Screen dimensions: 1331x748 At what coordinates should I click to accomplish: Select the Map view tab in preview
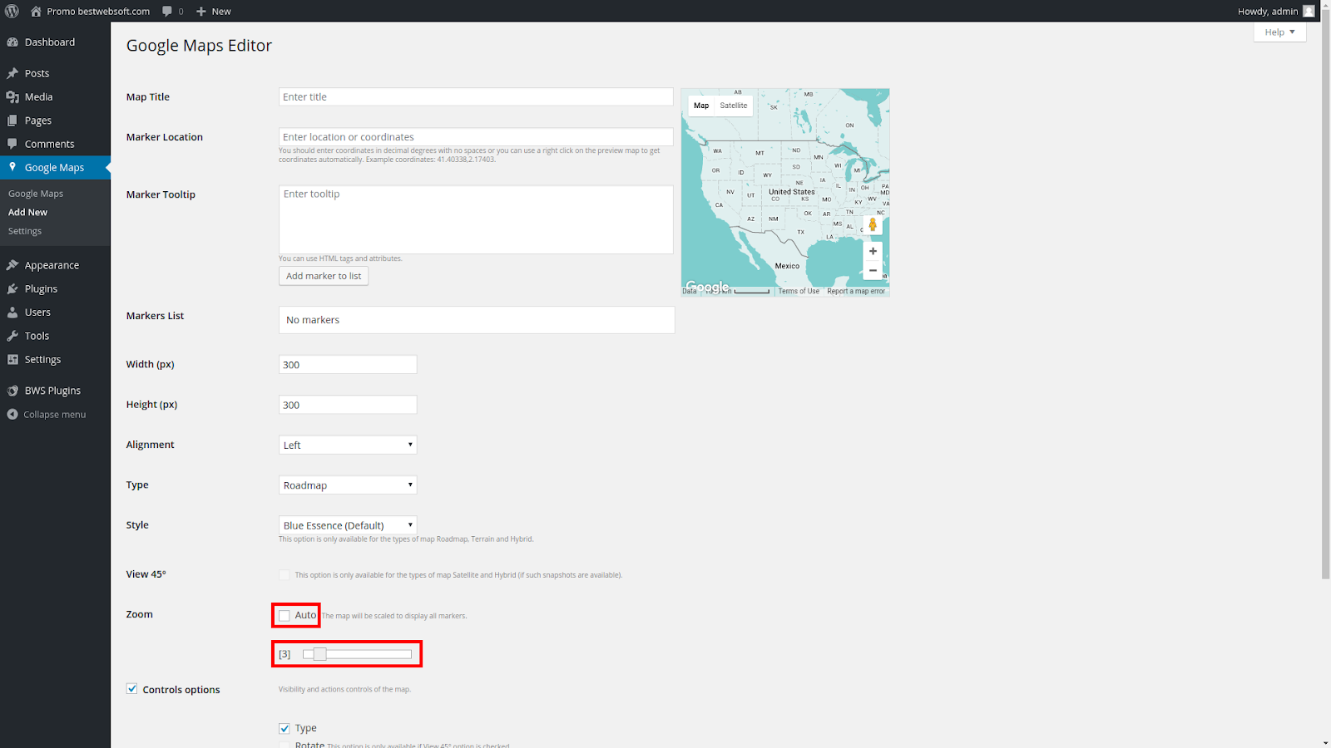pyautogui.click(x=701, y=106)
